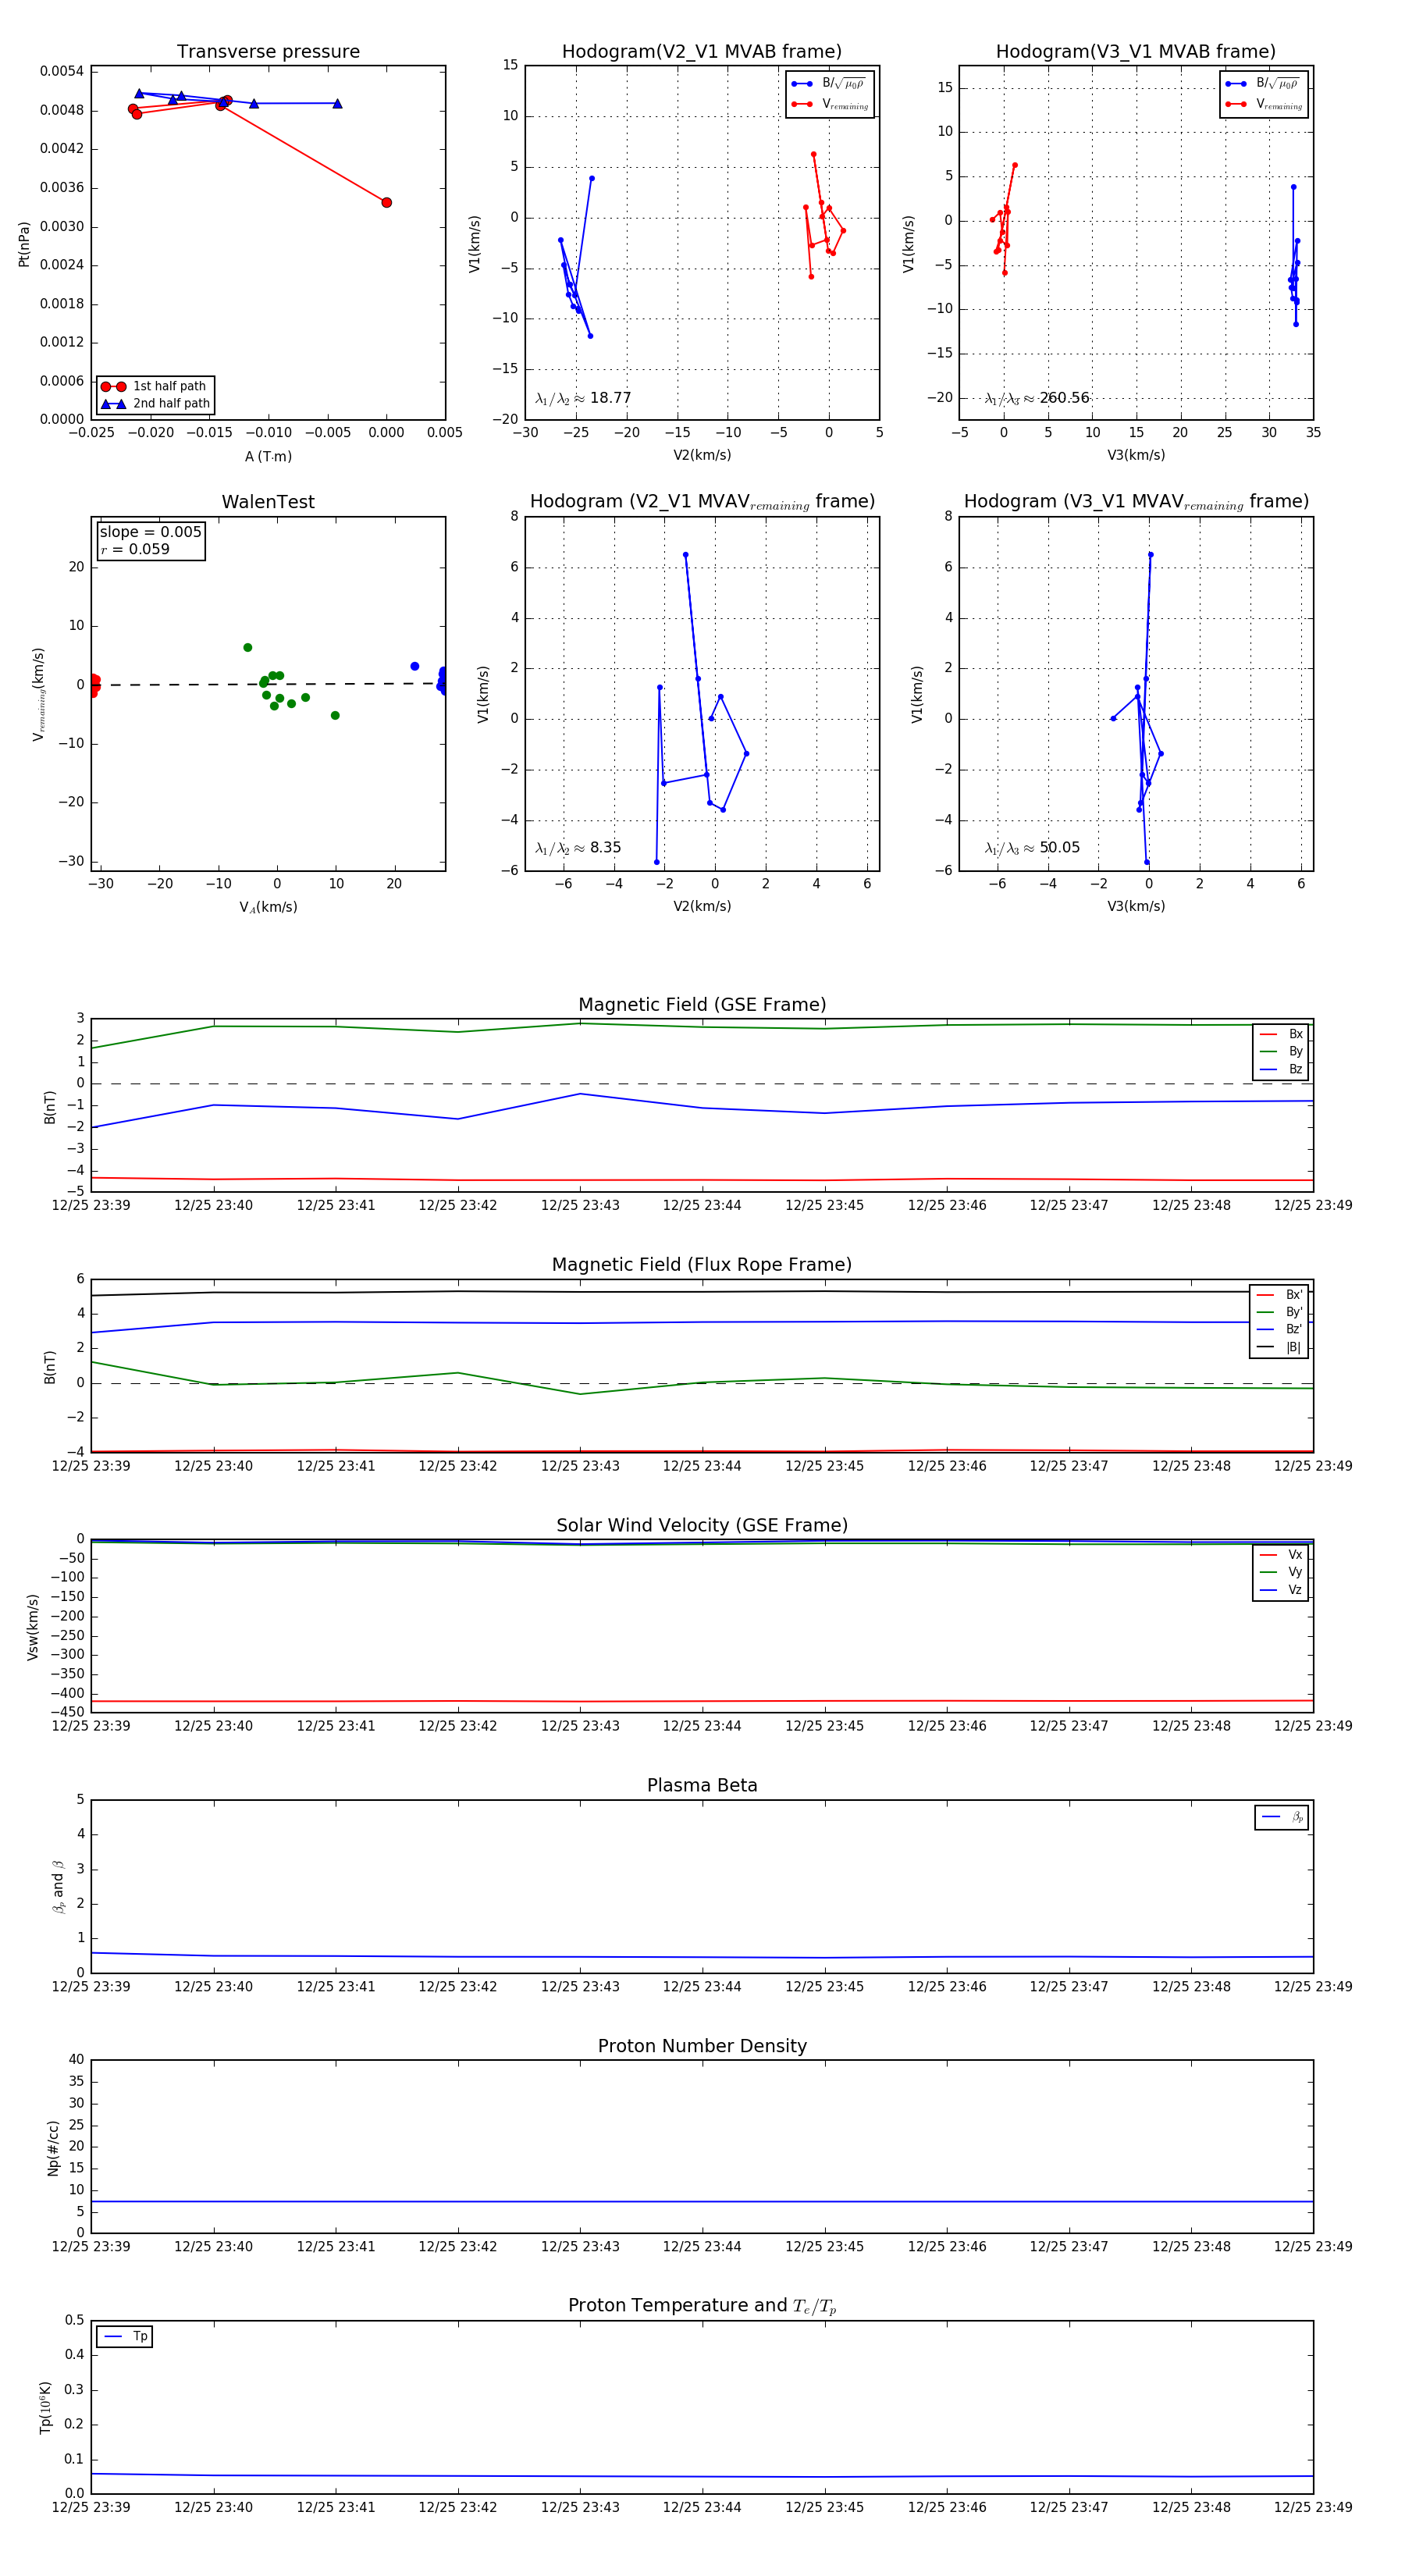Click the '1st half path' legend entry

(155, 386)
